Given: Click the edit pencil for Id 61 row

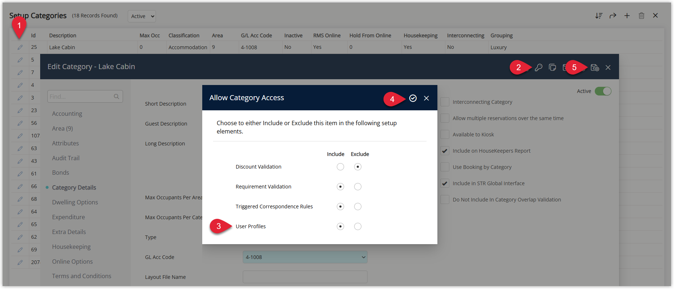Looking at the screenshot, I should pyautogui.click(x=20, y=174).
